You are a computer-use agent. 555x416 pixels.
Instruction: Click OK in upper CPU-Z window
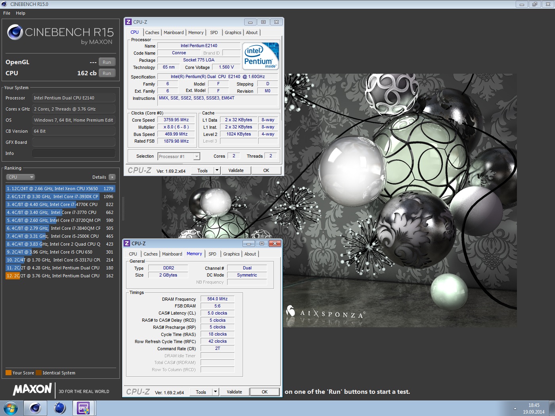(266, 170)
